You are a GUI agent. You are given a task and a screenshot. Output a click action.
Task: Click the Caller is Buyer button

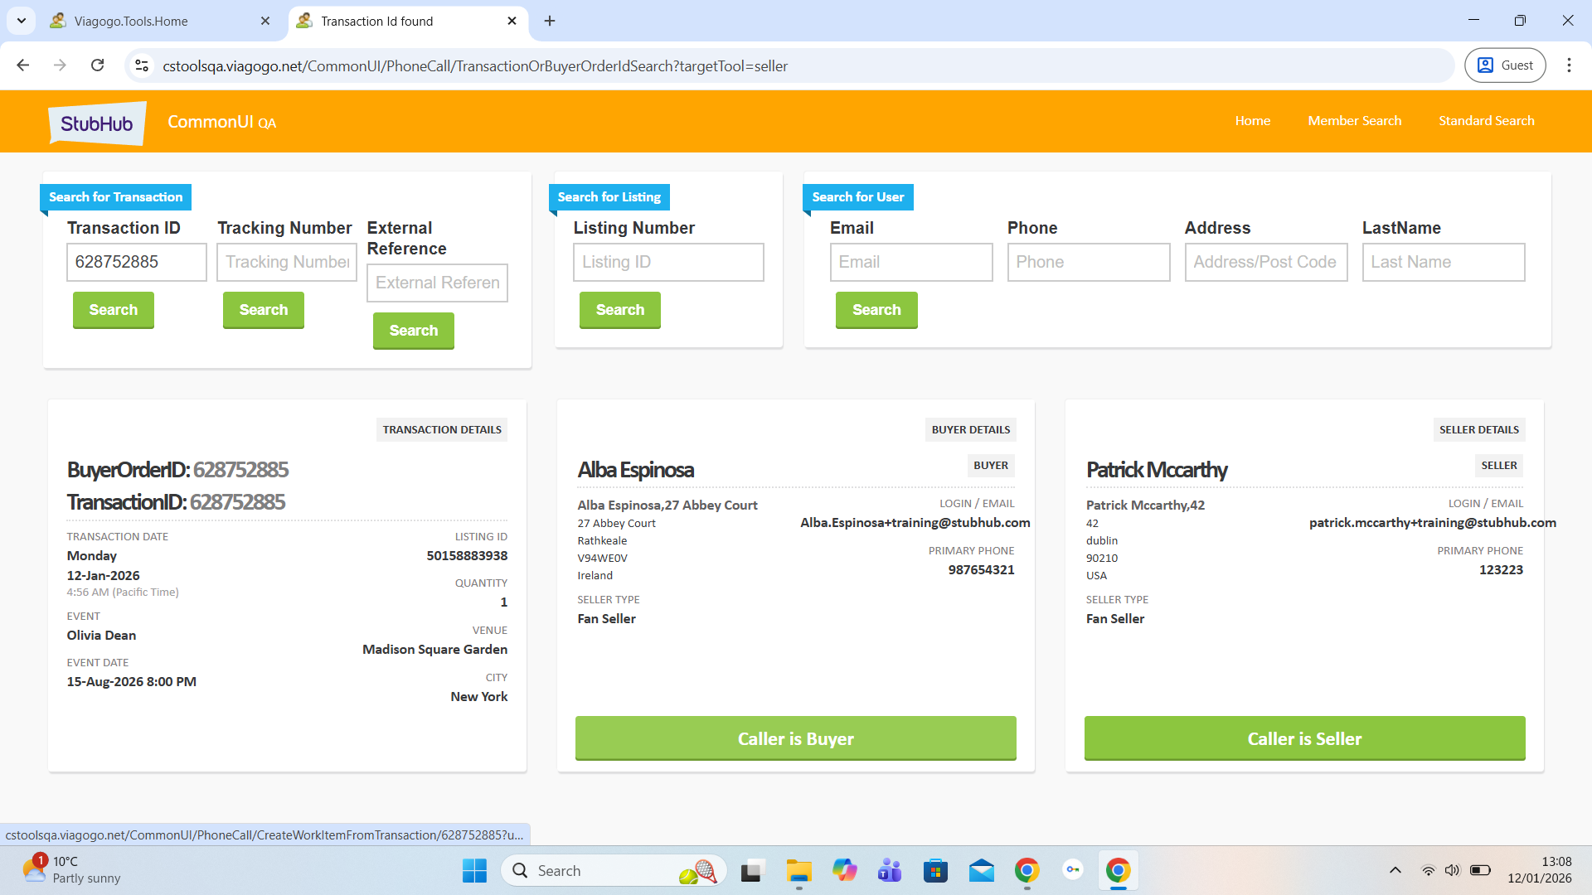coord(795,738)
